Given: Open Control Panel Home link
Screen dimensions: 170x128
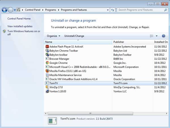Looking at the screenshot, I should click(19, 18).
